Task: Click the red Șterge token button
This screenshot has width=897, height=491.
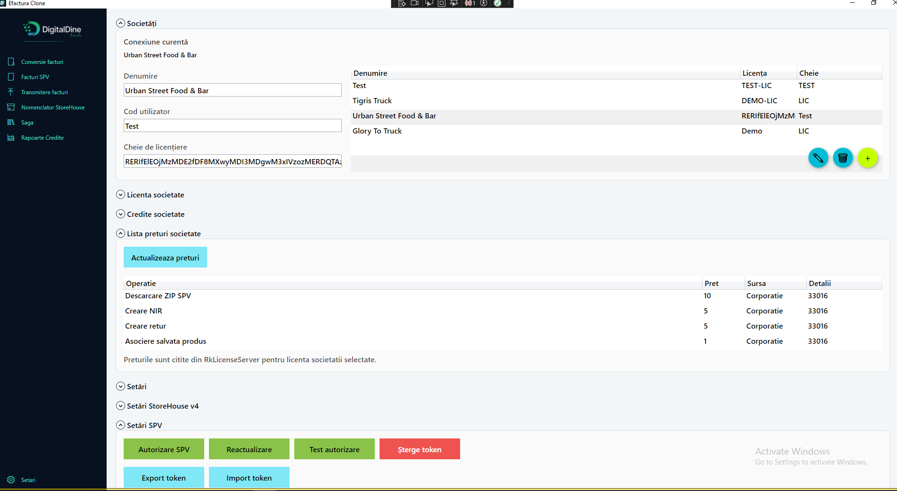Action: pyautogui.click(x=420, y=449)
